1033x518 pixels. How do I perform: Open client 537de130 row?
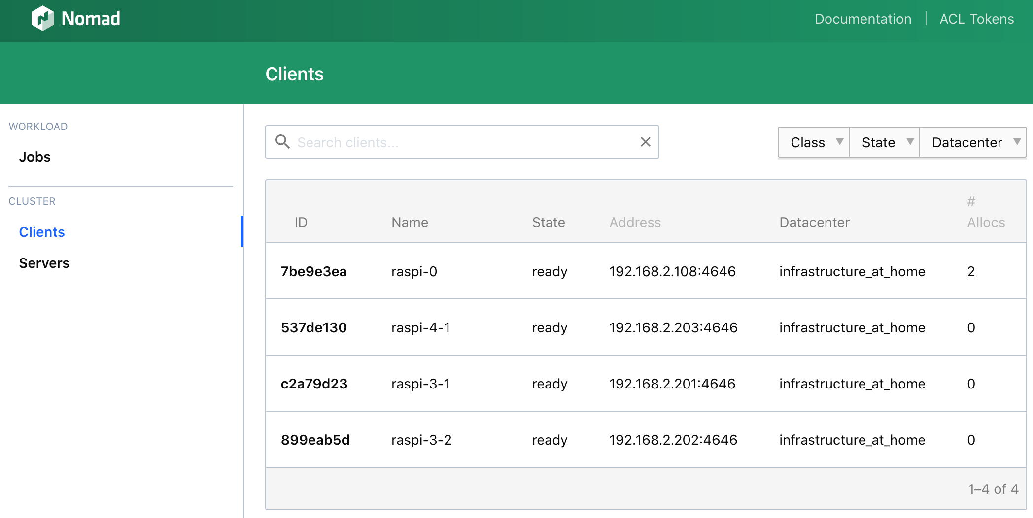tap(313, 327)
